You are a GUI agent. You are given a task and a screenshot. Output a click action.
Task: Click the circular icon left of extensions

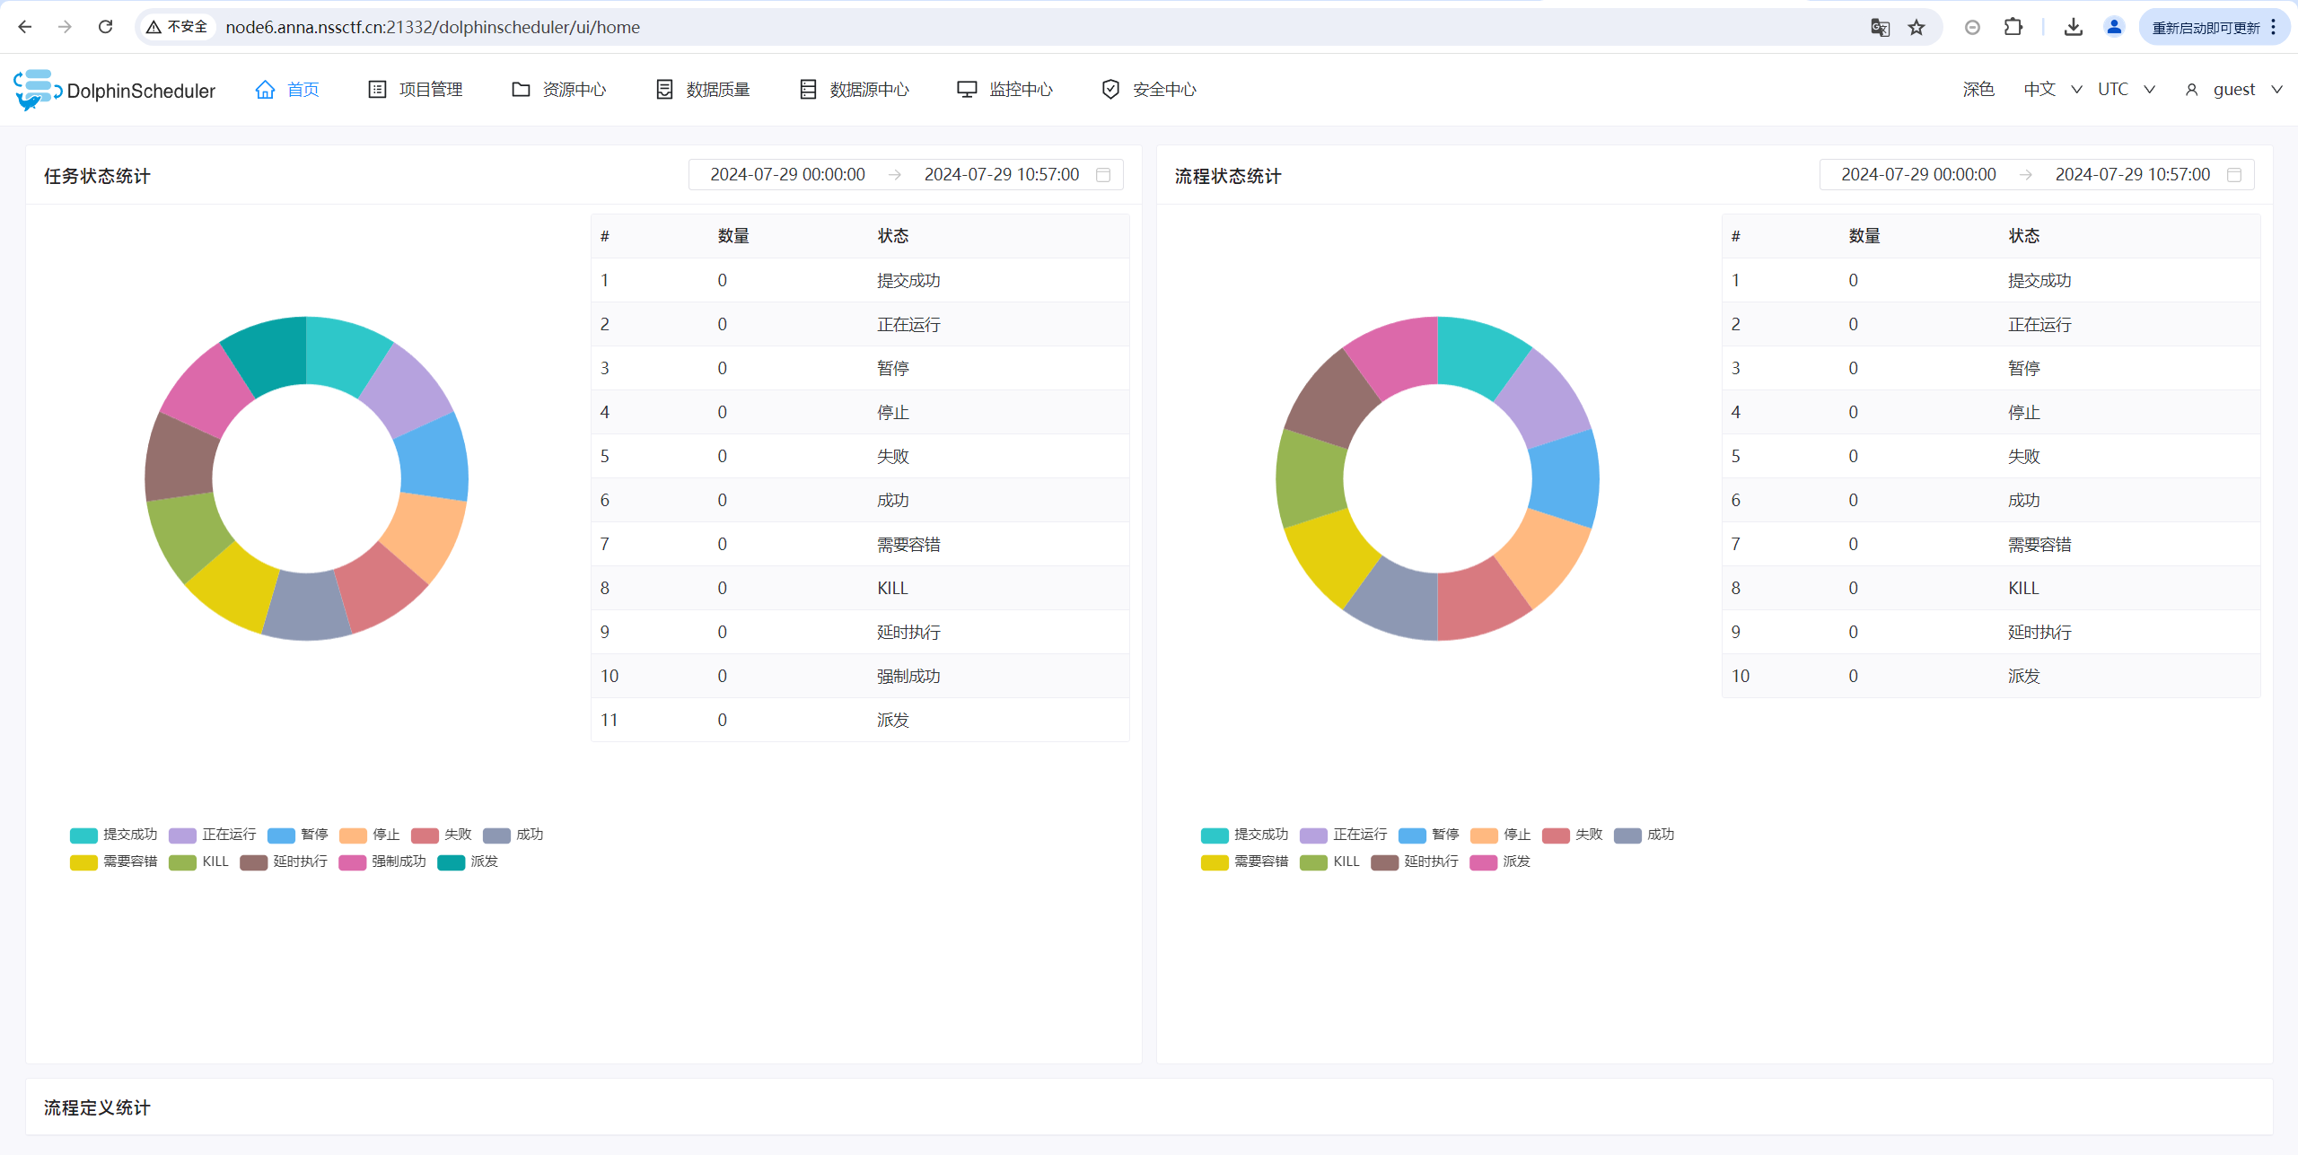[1972, 27]
